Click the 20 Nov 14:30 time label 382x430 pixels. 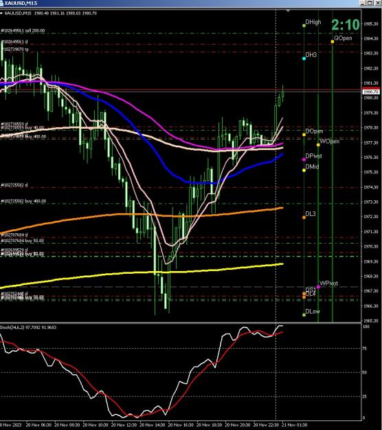(153, 424)
